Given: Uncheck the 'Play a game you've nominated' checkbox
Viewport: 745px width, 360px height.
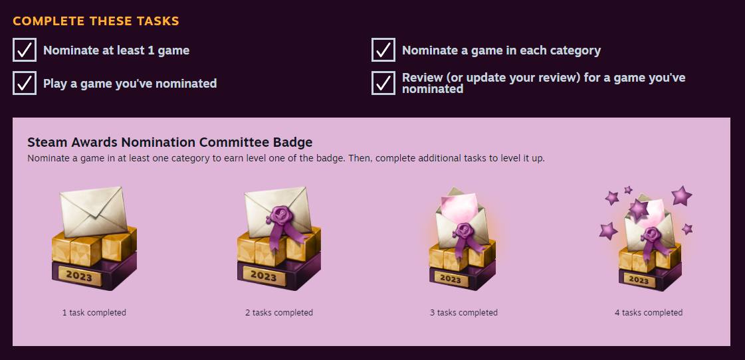Looking at the screenshot, I should pos(25,83).
